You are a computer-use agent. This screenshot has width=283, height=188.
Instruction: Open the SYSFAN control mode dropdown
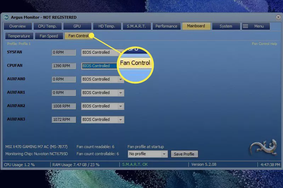tap(102, 52)
